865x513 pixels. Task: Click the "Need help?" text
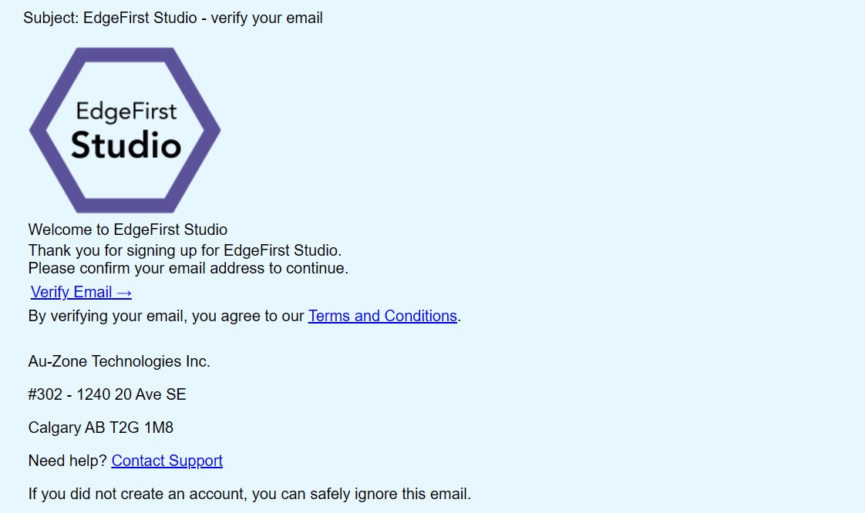pyautogui.click(x=68, y=461)
